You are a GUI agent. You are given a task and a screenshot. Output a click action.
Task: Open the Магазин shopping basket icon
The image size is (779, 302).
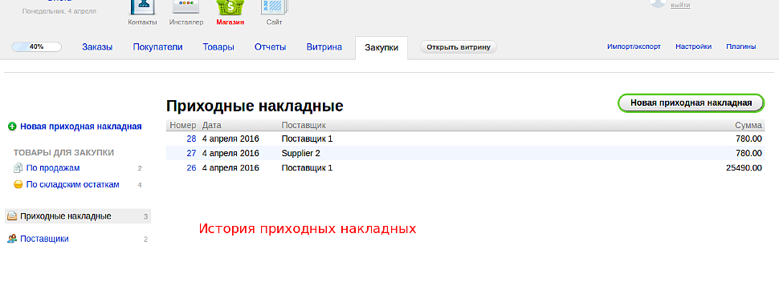coord(230,7)
